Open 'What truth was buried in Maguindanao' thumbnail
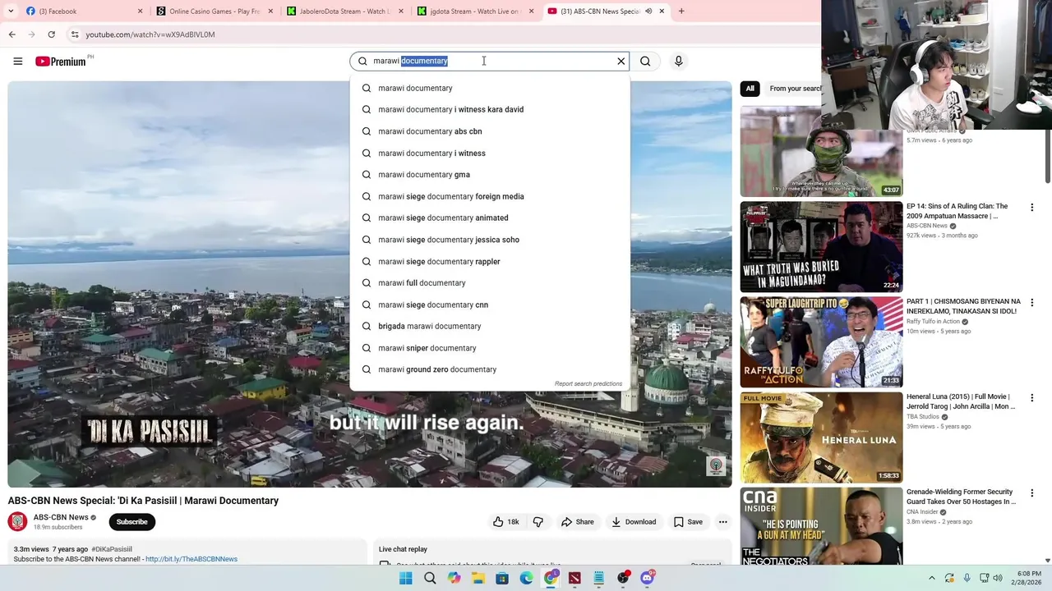 click(x=821, y=247)
